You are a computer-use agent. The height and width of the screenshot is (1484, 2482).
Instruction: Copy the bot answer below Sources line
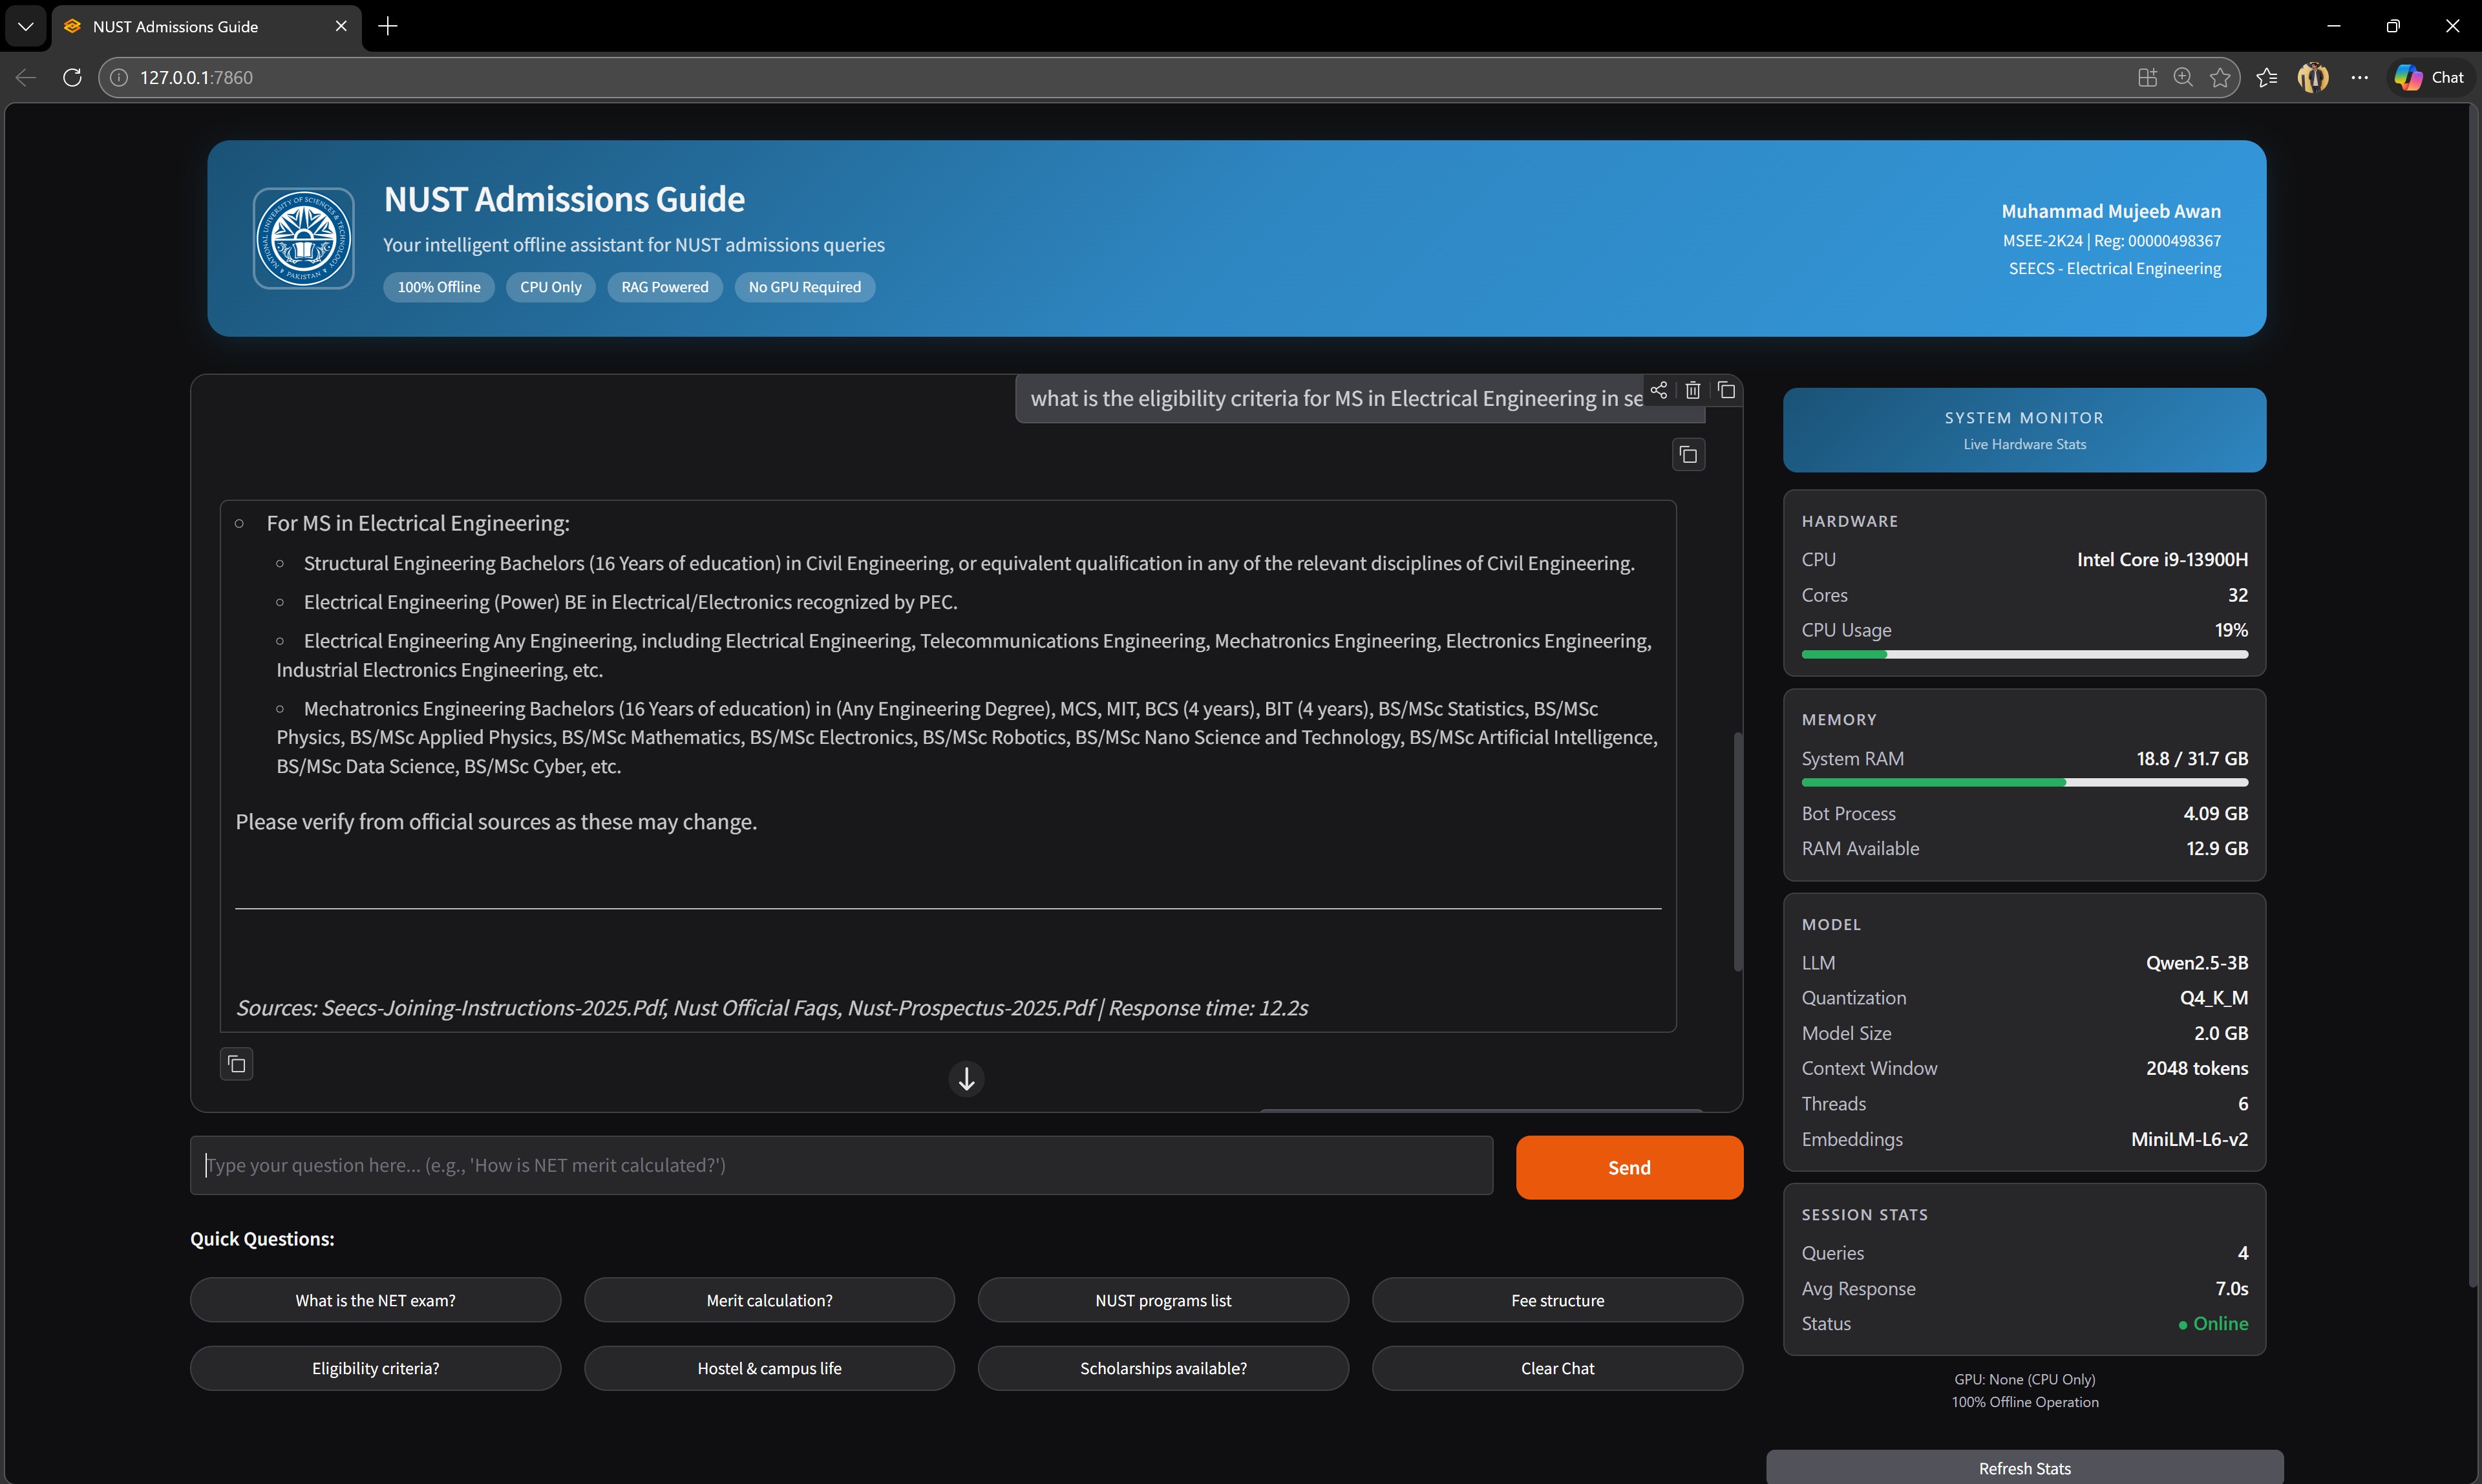point(236,1064)
